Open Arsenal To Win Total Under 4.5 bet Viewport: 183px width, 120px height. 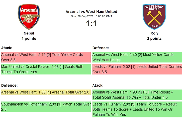click(x=137, y=95)
